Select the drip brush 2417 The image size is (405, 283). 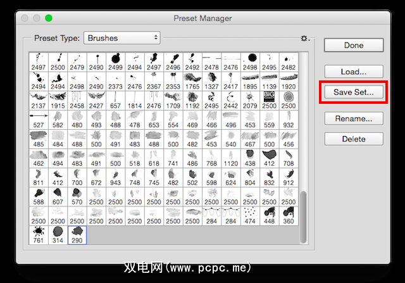[x=231, y=81]
